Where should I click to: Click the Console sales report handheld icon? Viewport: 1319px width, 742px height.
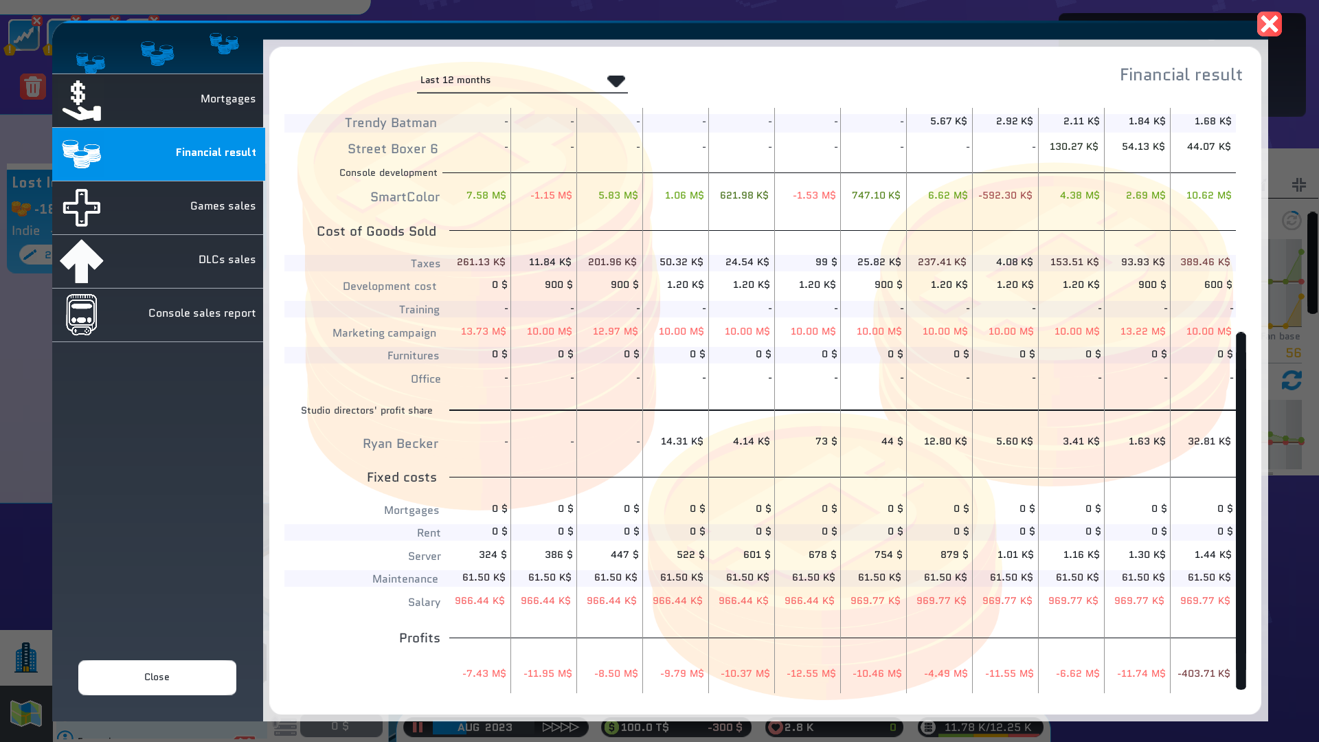[x=81, y=315]
